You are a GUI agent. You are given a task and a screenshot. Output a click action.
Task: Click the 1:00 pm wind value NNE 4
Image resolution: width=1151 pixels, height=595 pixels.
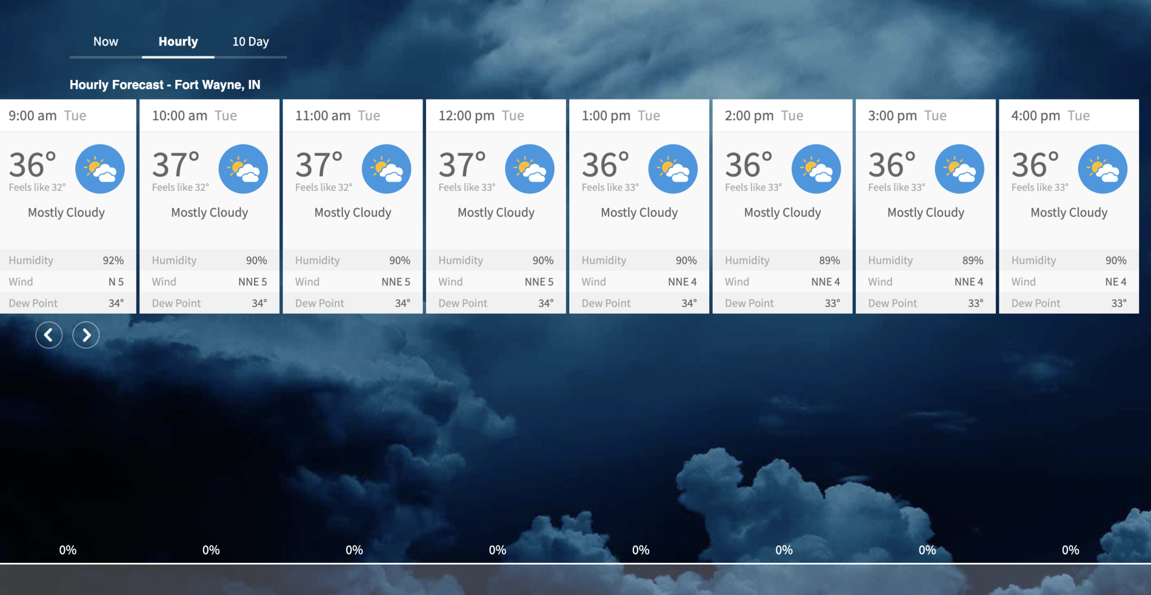coord(682,282)
